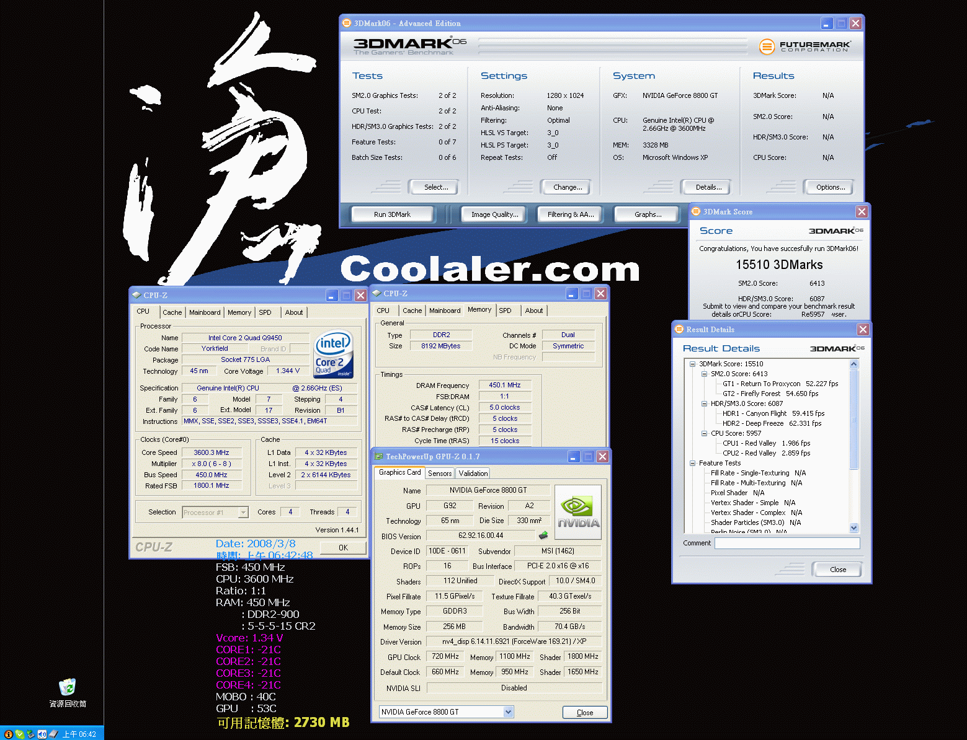Viewport: 967px width, 740px height.
Task: Collapse the Feature Tests tree node
Action: pos(693,463)
